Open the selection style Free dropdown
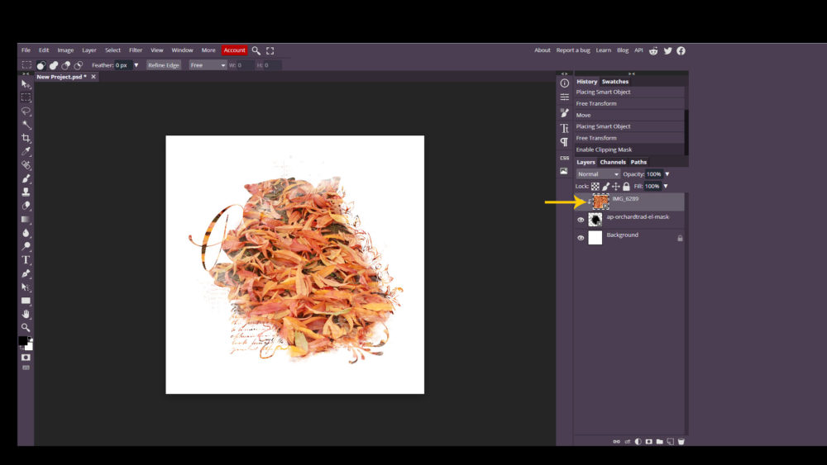This screenshot has width=827, height=465. click(208, 65)
